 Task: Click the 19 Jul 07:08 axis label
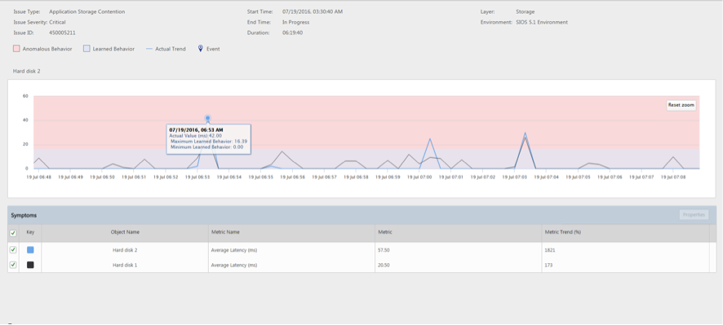672,177
